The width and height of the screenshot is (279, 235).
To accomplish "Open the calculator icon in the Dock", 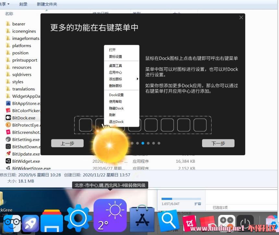I will 226,223.
